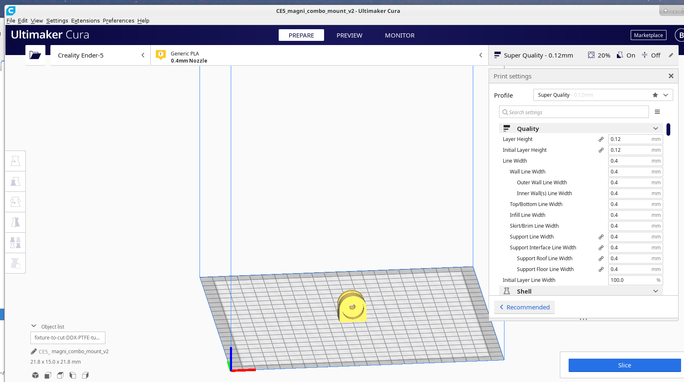Click the support On icon in summary bar
The width and height of the screenshot is (684, 382).
(620, 55)
